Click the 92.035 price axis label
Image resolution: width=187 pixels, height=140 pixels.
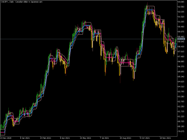click(x=181, y=12)
